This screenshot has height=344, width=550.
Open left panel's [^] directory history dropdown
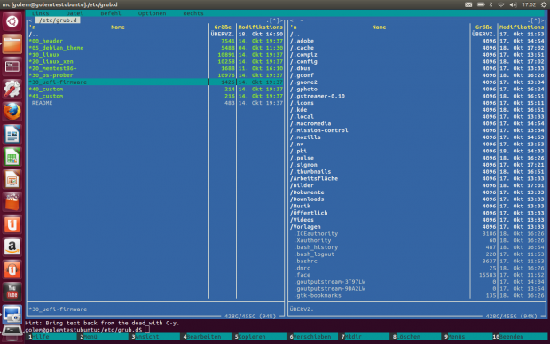click(275, 20)
